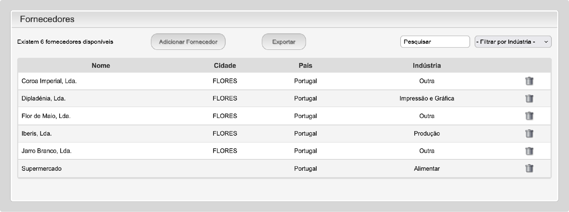This screenshot has height=212, width=569.
Task: Click trash icon for Dipladénia, Lda.
Action: pyautogui.click(x=529, y=99)
